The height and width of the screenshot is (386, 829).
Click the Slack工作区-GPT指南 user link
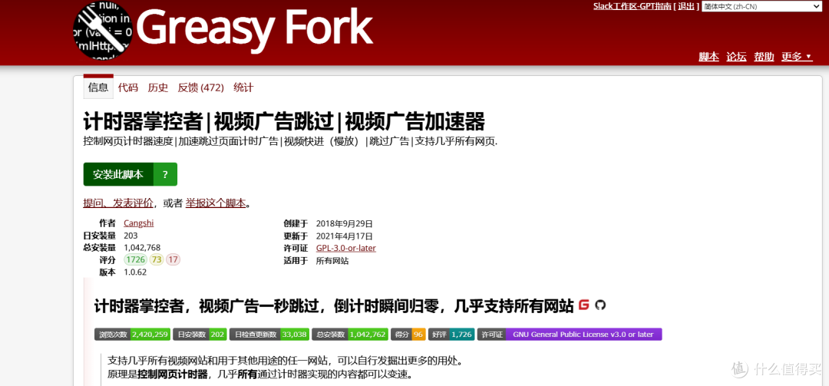pos(632,6)
